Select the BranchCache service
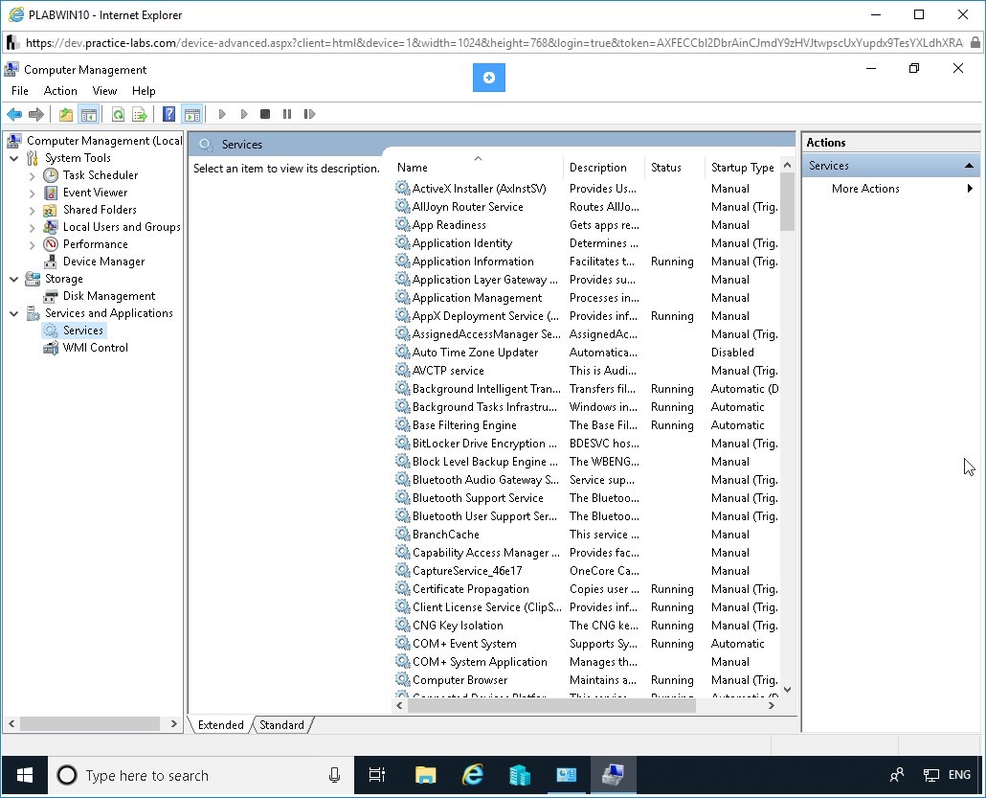This screenshot has width=986, height=798. pyautogui.click(x=445, y=535)
